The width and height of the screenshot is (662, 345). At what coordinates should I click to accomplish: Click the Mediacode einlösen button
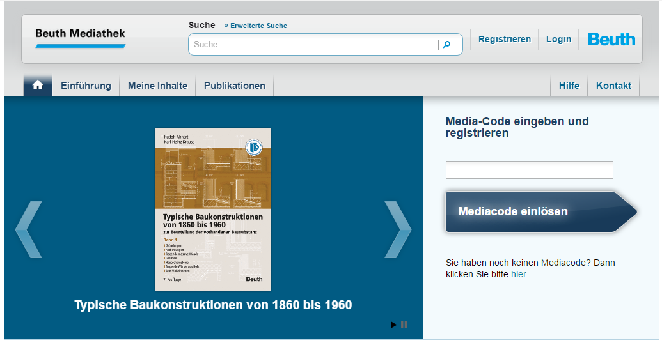[x=541, y=211]
